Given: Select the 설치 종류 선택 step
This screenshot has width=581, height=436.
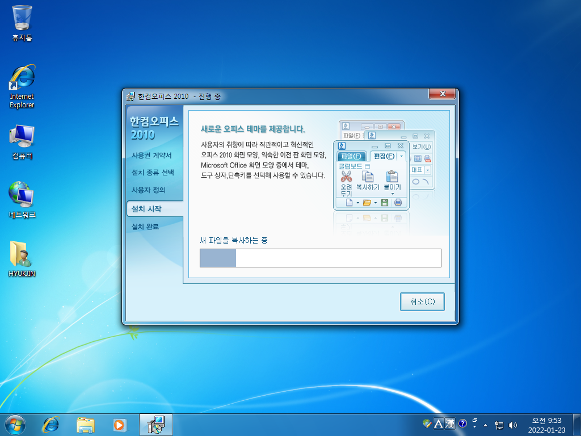Looking at the screenshot, I should (x=153, y=173).
